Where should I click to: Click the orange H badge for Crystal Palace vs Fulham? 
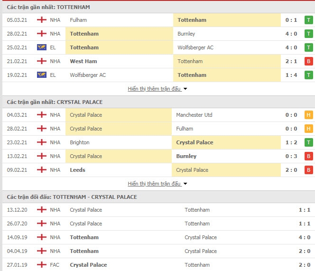tap(308, 129)
